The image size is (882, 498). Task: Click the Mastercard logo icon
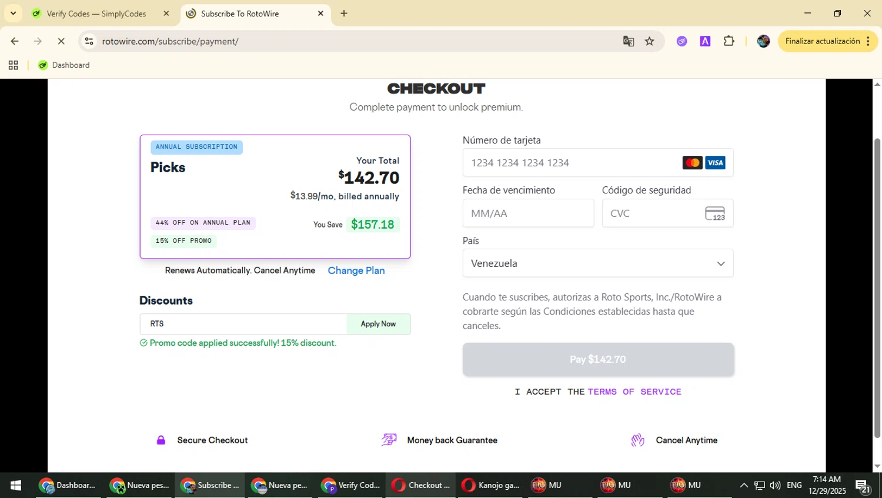click(692, 163)
